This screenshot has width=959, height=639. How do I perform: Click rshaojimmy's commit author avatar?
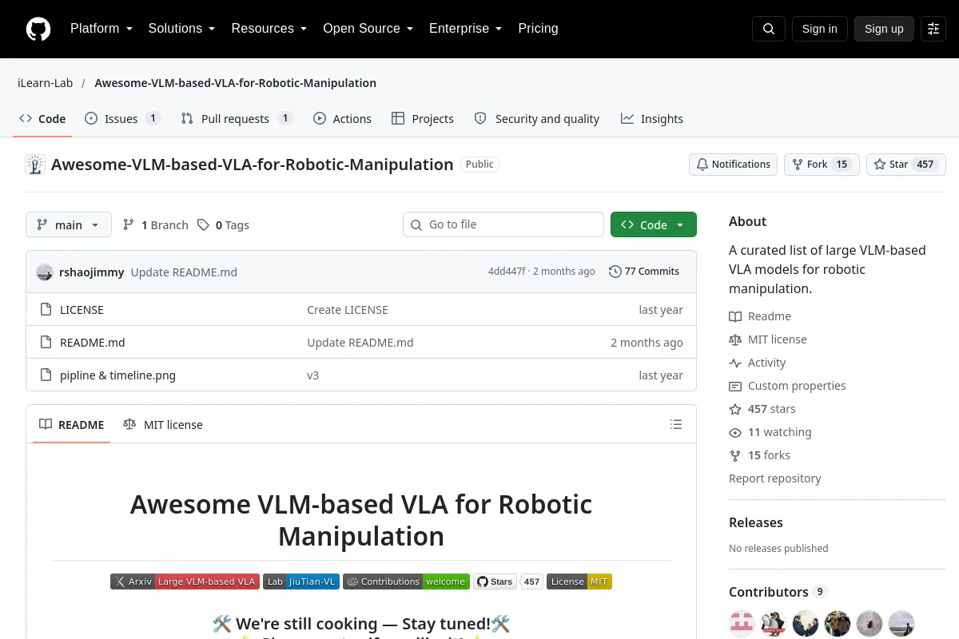pyautogui.click(x=45, y=272)
